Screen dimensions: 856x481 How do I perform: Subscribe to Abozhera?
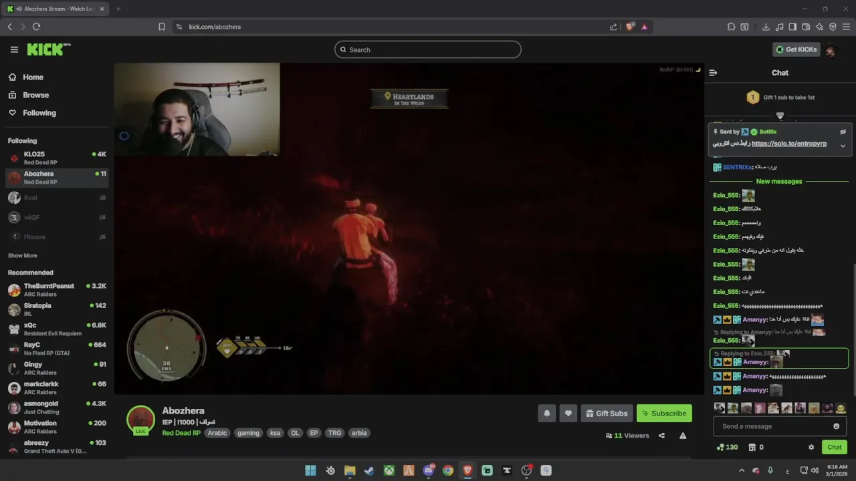pyautogui.click(x=664, y=414)
